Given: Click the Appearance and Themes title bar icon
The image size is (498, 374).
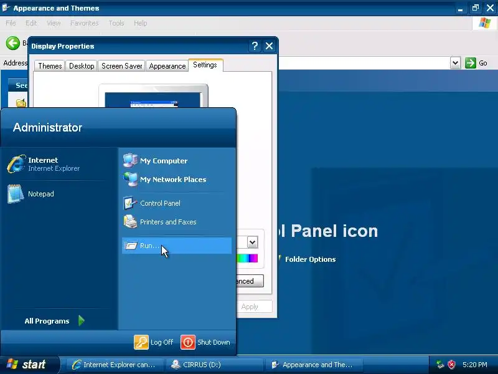Looking at the screenshot, I should [x=6, y=7].
